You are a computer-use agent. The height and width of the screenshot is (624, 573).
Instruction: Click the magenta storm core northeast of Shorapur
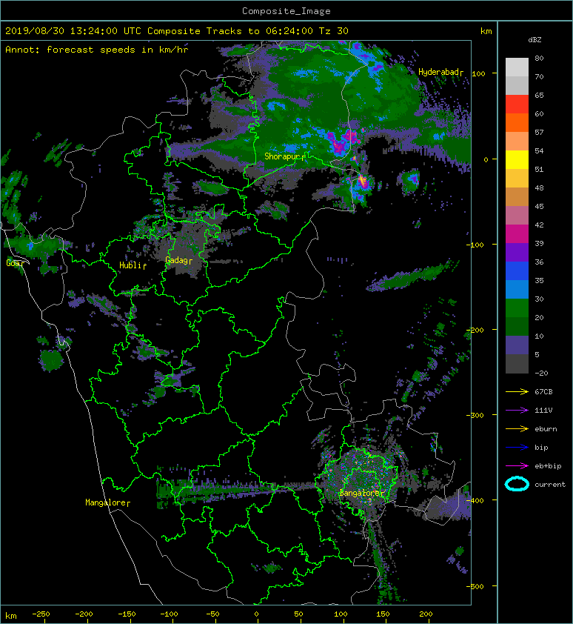(x=343, y=143)
